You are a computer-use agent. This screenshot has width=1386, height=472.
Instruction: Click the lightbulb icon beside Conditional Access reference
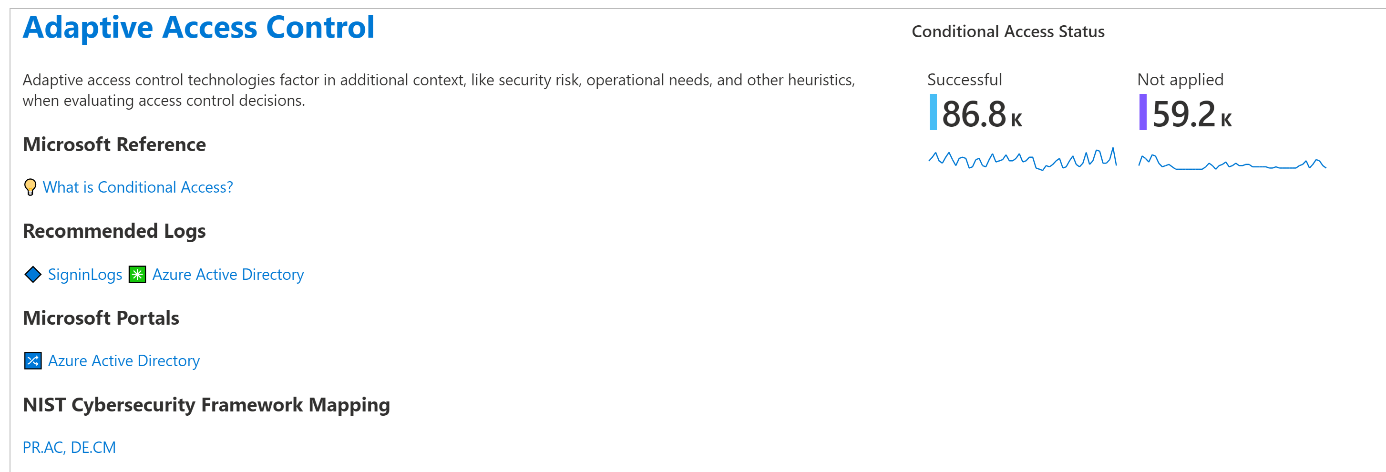[x=30, y=187]
